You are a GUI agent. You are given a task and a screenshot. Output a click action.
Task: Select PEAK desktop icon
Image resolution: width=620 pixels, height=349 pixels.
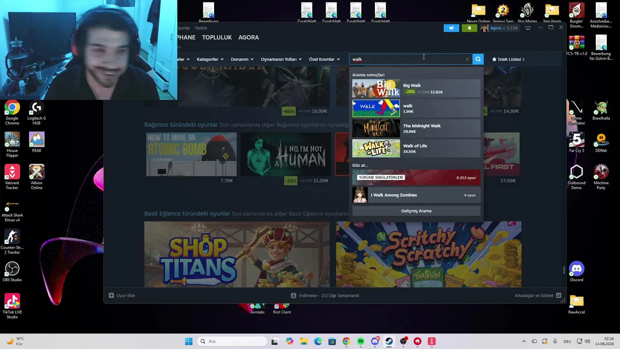(36, 143)
